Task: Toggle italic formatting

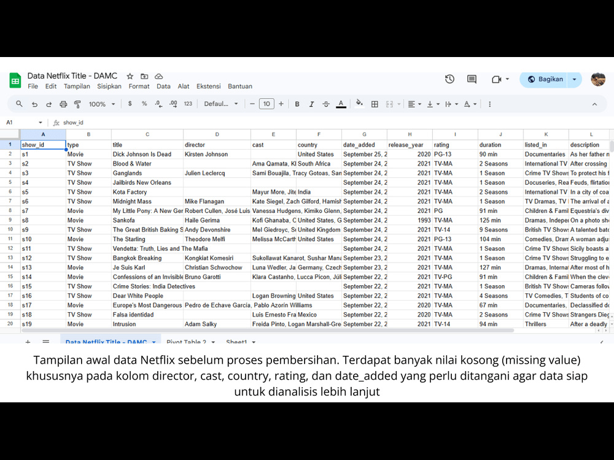Action: 311,104
